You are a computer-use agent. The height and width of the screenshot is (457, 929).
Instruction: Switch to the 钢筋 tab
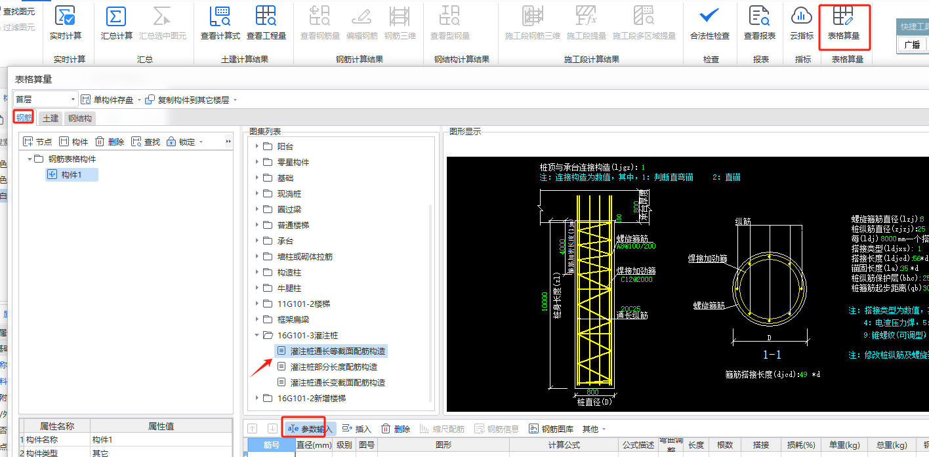(24, 118)
